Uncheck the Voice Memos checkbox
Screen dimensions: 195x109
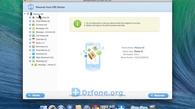click(30, 50)
